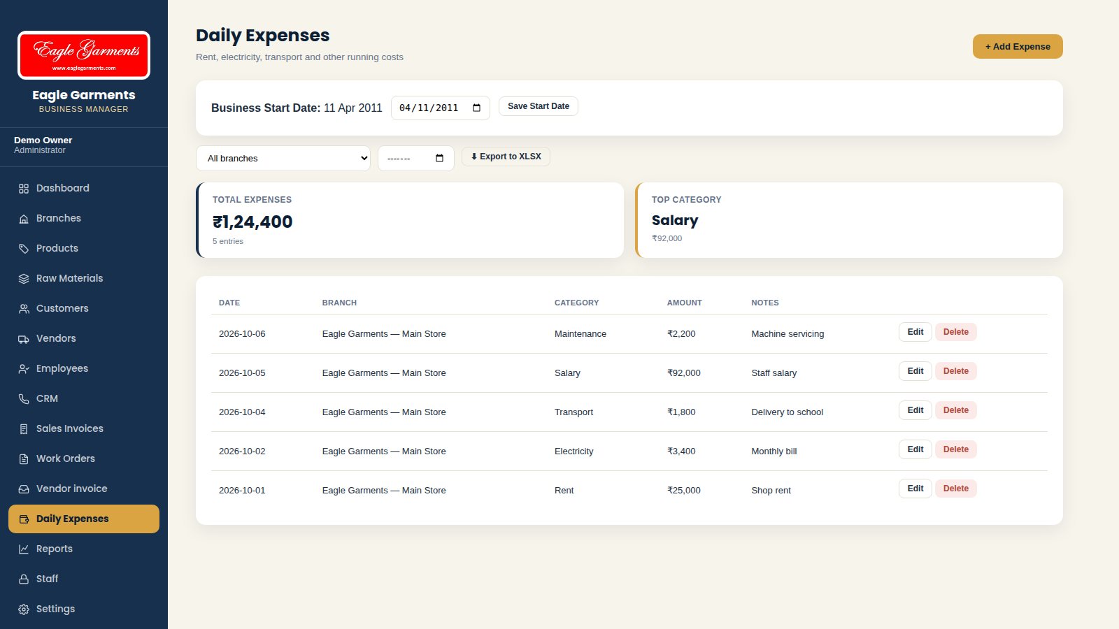Click the CRM phone icon
Viewport: 1119px width, 629px height.
[24, 399]
